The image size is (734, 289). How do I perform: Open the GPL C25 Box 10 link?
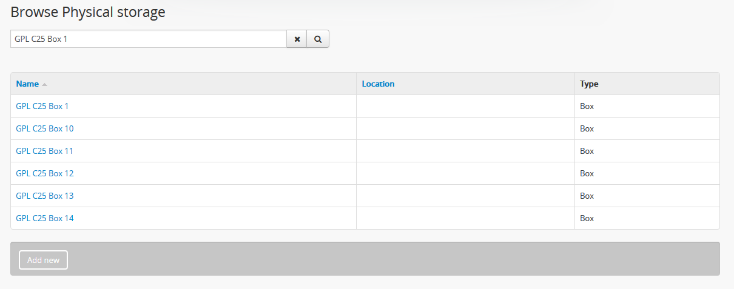coord(45,128)
